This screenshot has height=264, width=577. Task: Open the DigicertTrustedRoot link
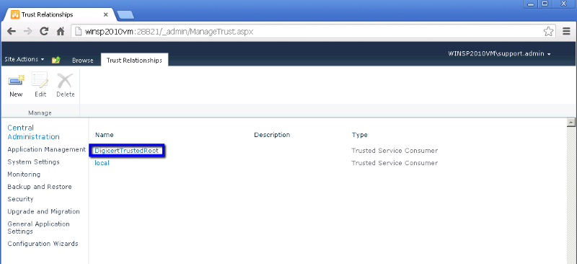[127, 151]
